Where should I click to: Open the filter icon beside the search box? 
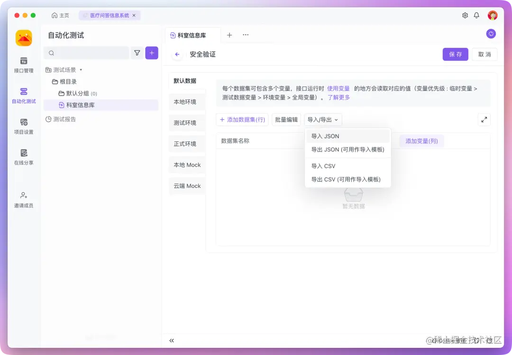click(137, 53)
